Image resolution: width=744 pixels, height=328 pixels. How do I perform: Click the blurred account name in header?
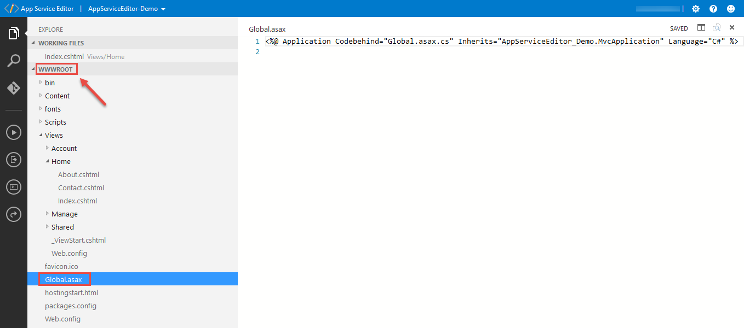[658, 9]
